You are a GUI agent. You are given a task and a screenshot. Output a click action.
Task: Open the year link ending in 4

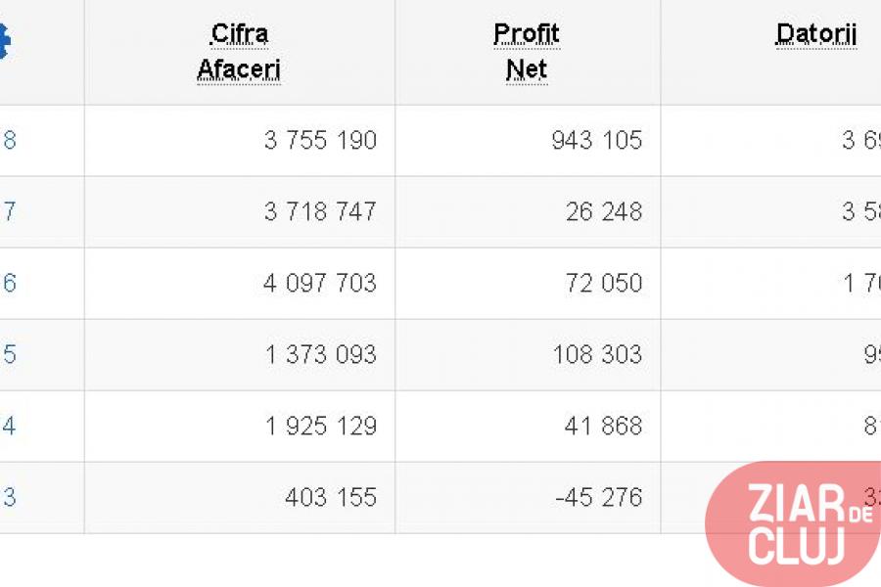point(9,426)
